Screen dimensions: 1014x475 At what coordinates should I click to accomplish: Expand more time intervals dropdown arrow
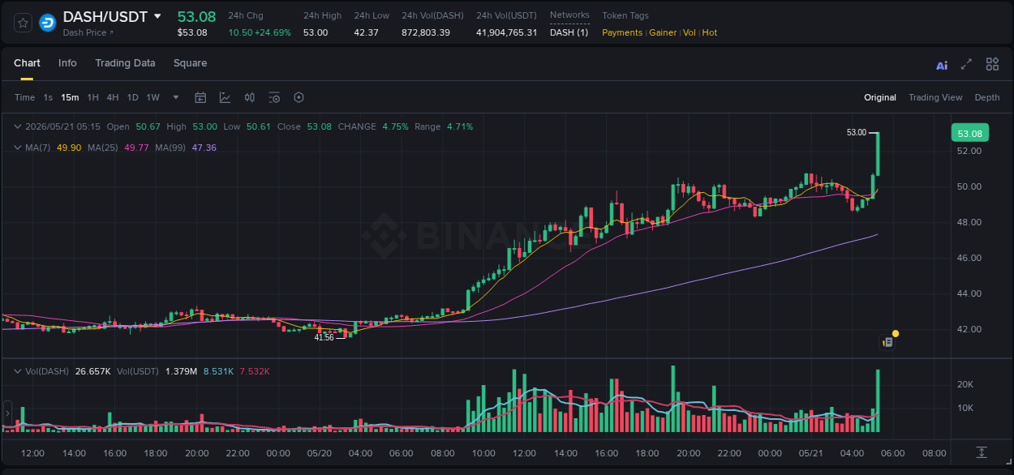(x=176, y=97)
